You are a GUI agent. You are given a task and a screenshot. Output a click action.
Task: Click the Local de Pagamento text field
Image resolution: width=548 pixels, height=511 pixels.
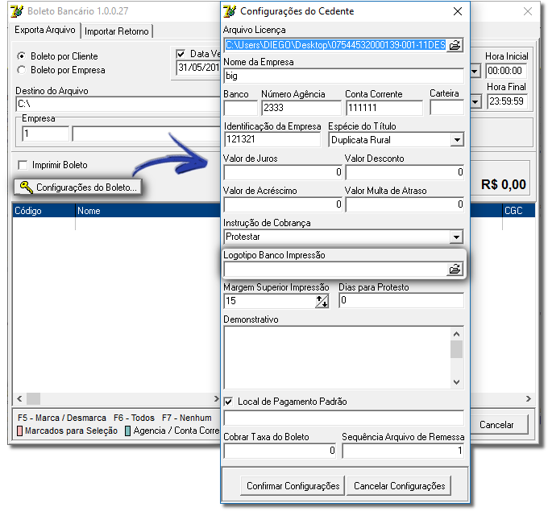click(x=343, y=418)
